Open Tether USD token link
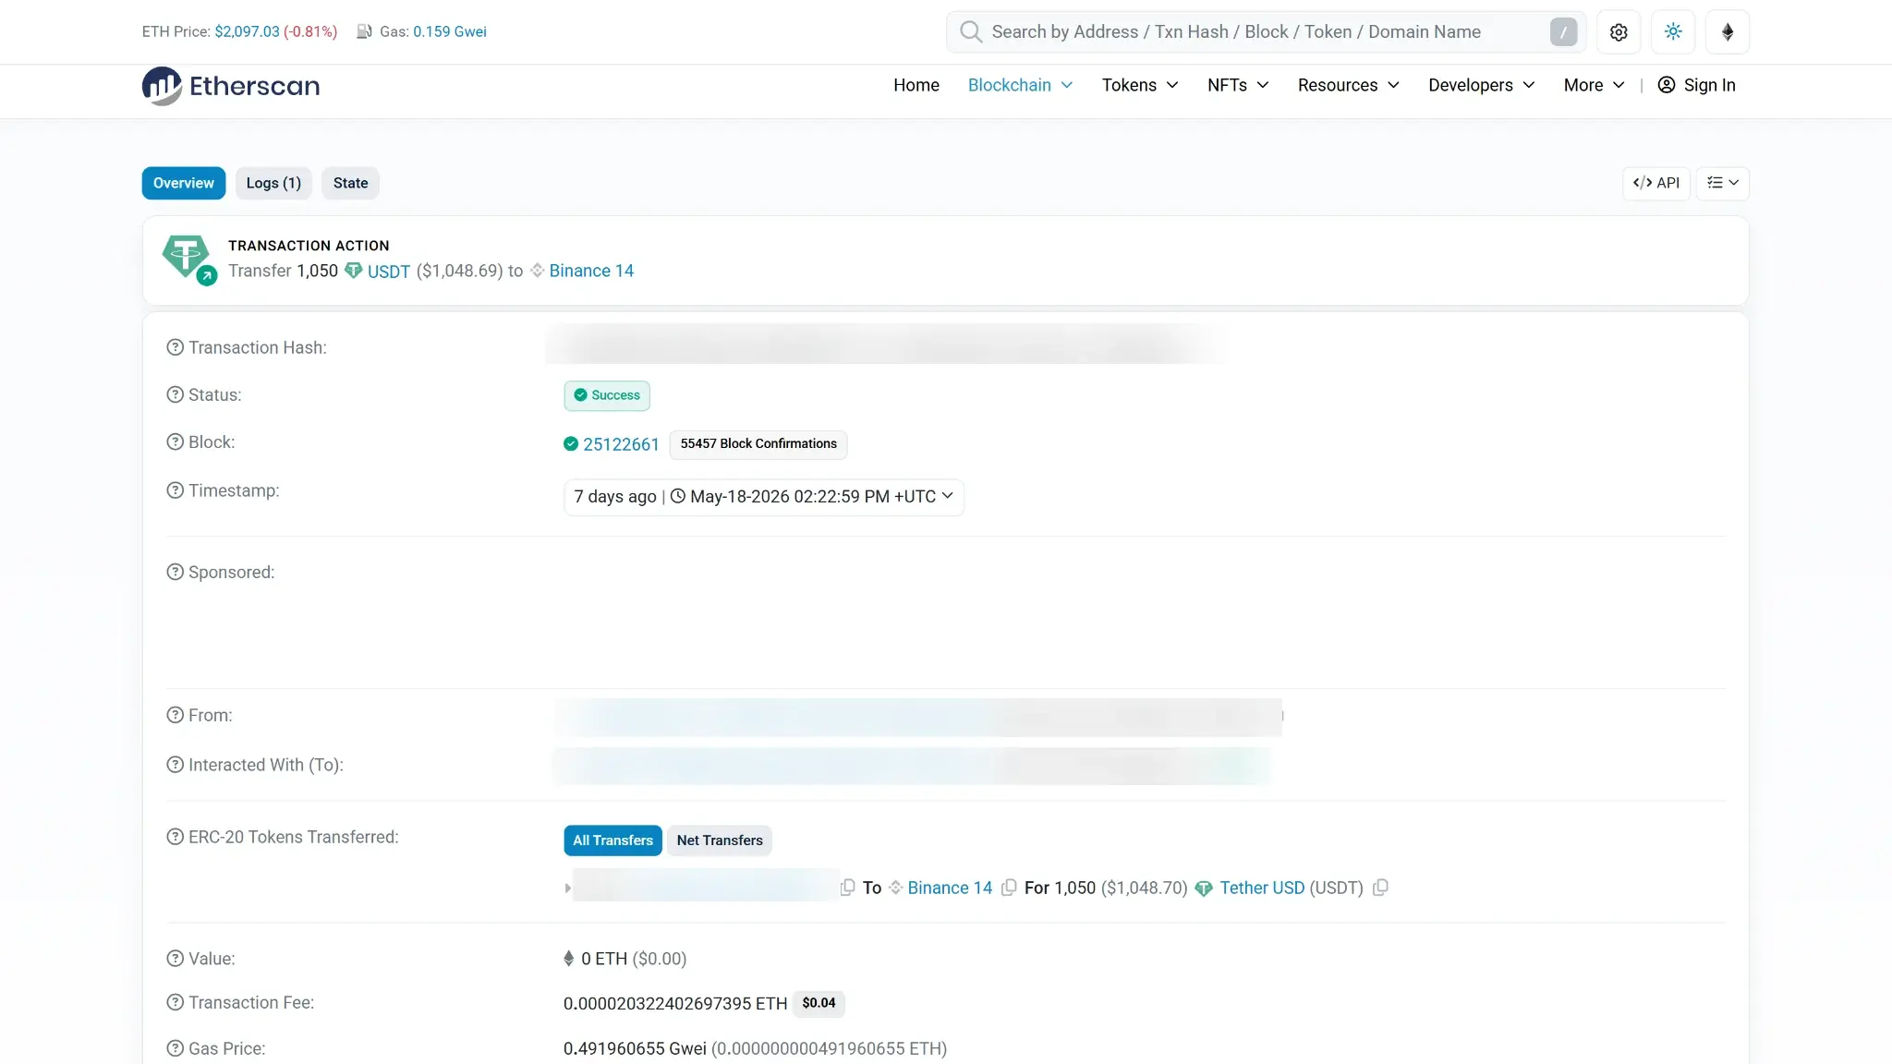Image resolution: width=1892 pixels, height=1064 pixels. pyautogui.click(x=1262, y=888)
